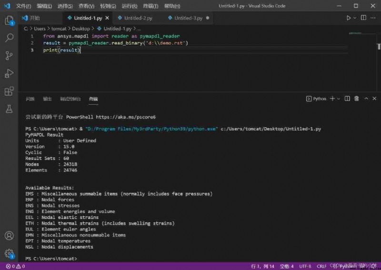Expand the run button dropdown arrow
Viewport: 381px width, 270px height.
[355, 18]
